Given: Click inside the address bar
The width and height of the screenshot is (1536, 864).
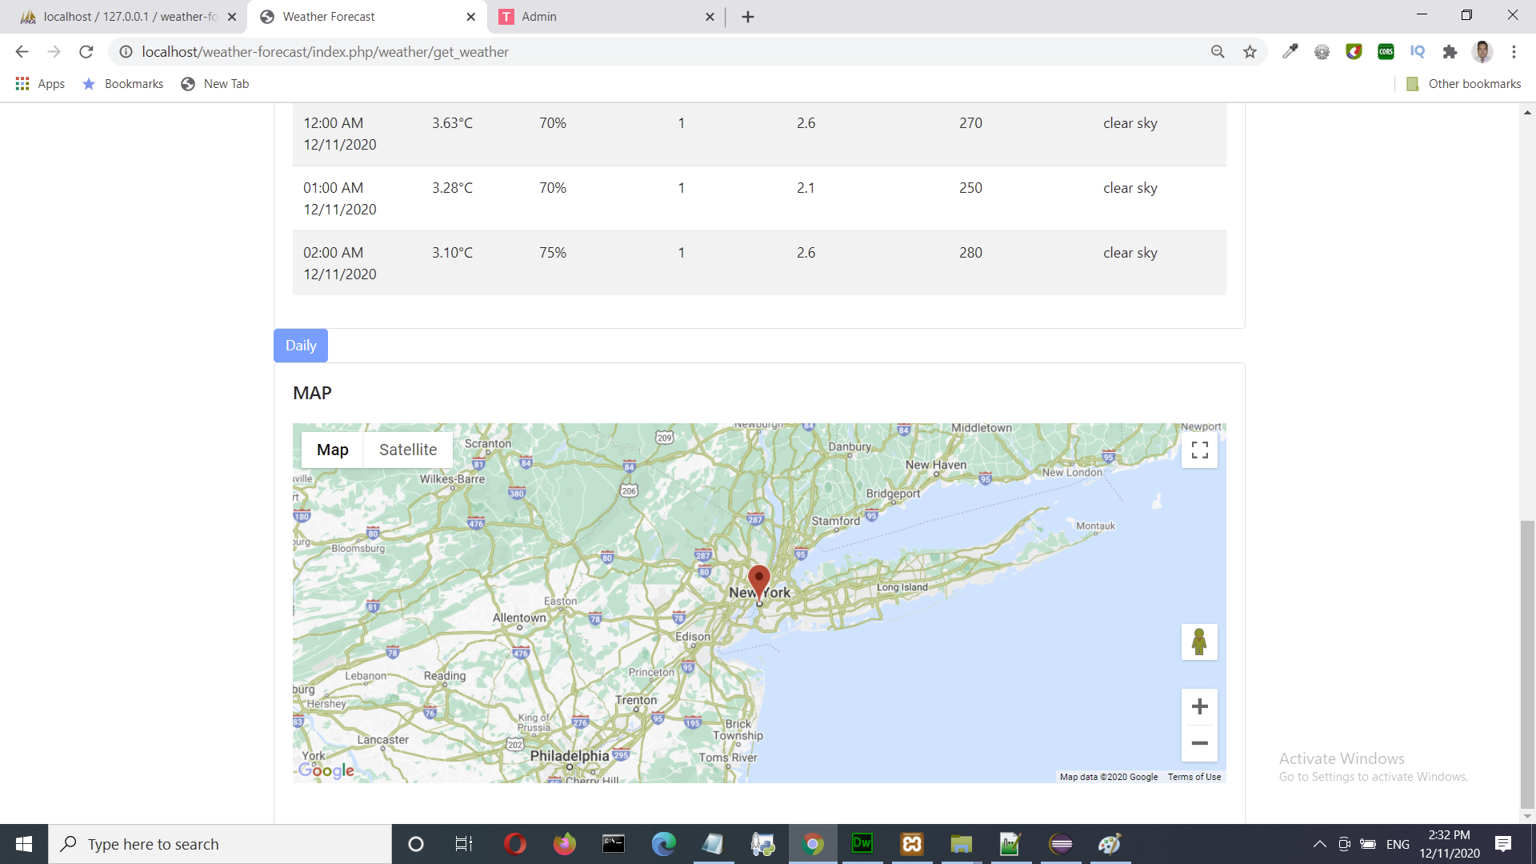Looking at the screenshot, I should point(560,51).
